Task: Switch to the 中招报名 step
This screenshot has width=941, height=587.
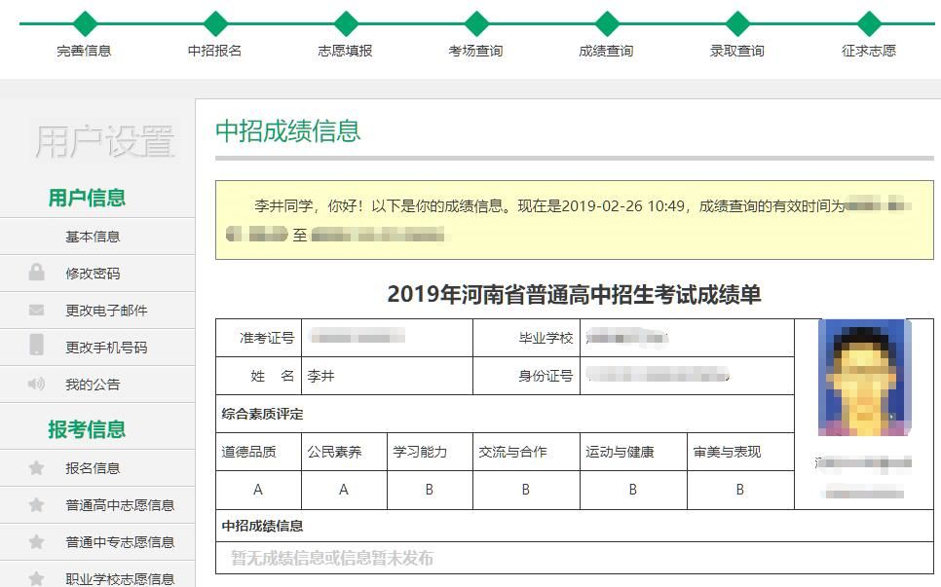Action: pos(215,52)
